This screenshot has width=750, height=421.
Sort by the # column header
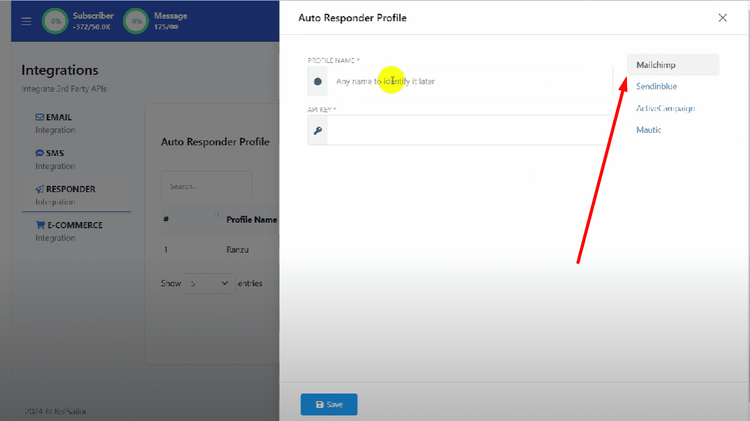tap(166, 220)
